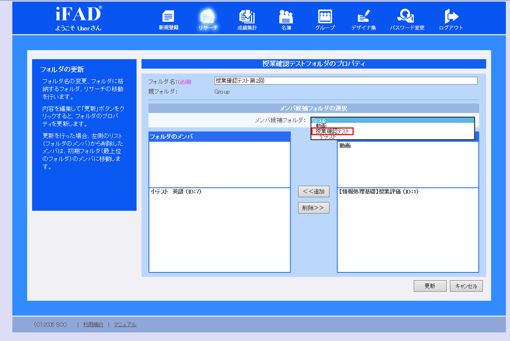Open the デザイナ集 (designer collection) icon
The image size is (510, 341).
(363, 20)
